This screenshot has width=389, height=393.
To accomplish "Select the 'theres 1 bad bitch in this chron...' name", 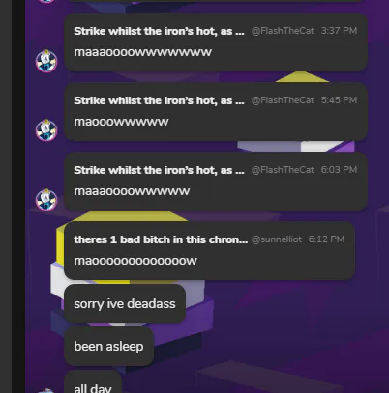I will (x=161, y=239).
